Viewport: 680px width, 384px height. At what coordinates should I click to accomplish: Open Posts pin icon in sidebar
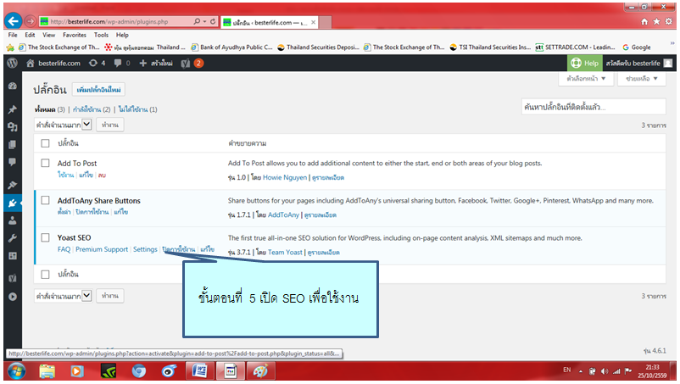(13, 109)
